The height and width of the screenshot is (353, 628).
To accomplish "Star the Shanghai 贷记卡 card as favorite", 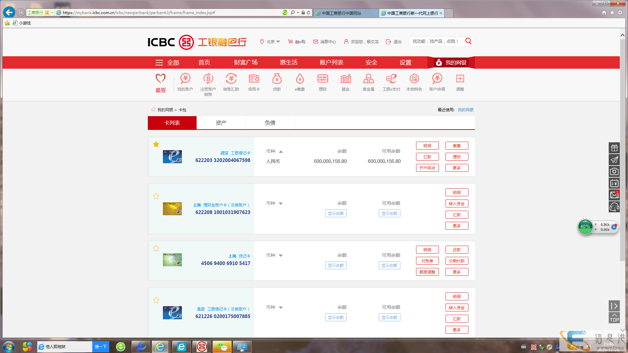I will coord(156,248).
